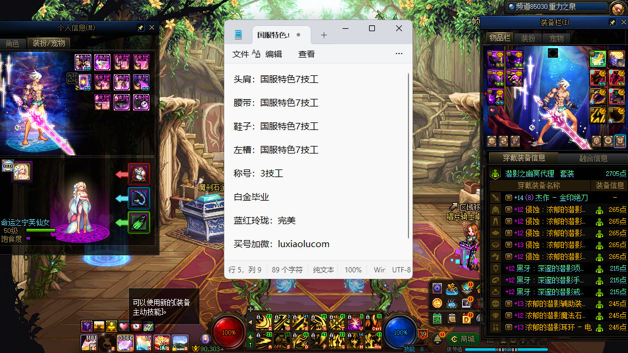
Task: Click the 商城 shop button
Action: click(463, 339)
